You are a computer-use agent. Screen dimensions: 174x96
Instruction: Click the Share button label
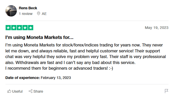[38, 91]
